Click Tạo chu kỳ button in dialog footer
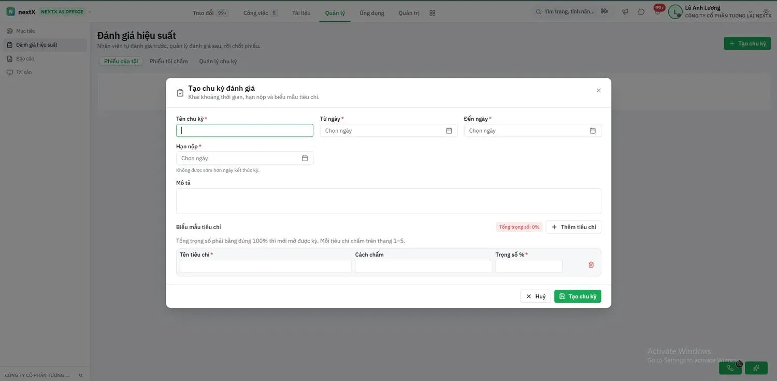 578,297
